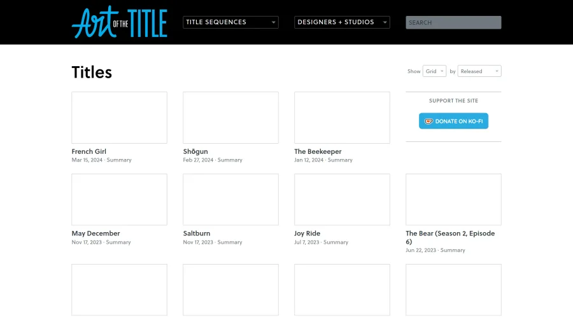The image size is (573, 318).
Task: Click the Art of the Title logo
Action: (119, 22)
